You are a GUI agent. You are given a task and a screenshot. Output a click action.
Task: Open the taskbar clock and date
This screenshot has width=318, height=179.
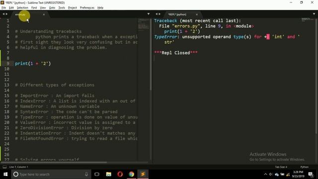pyautogui.click(x=298, y=174)
